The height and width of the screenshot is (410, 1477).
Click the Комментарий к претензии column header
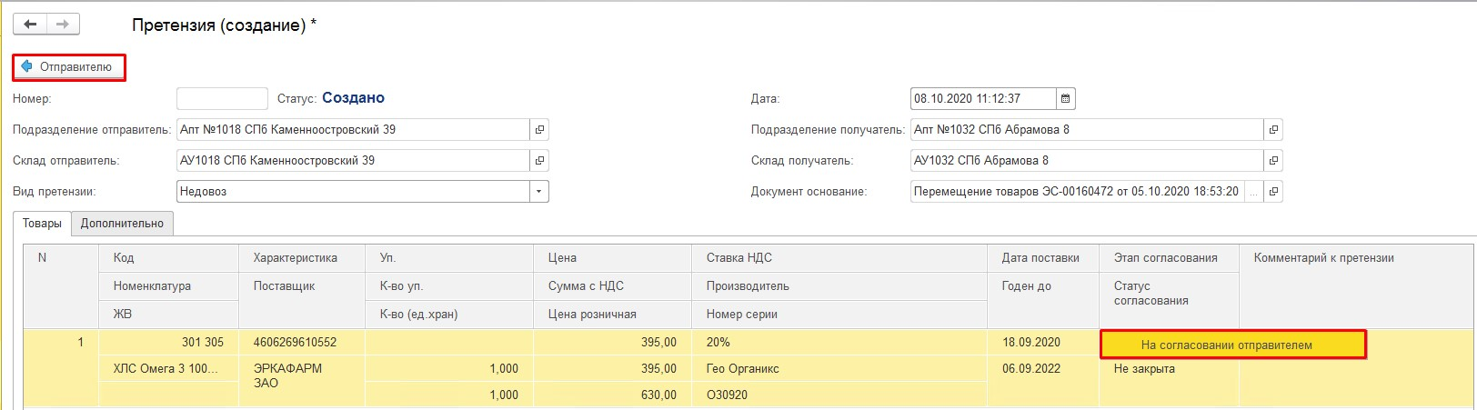pyautogui.click(x=1323, y=258)
